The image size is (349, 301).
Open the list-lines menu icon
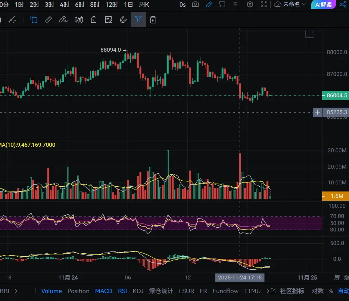click(236, 4)
